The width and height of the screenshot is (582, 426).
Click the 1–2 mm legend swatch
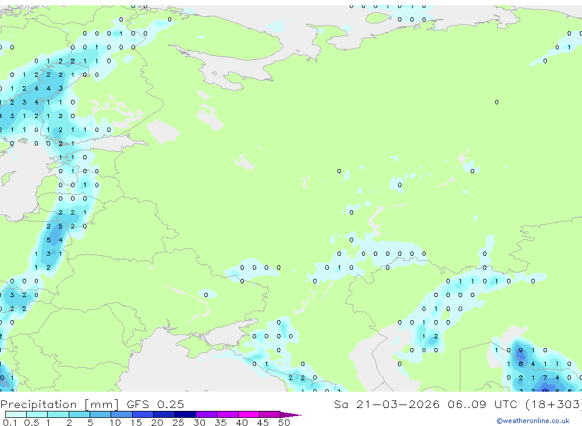point(58,414)
